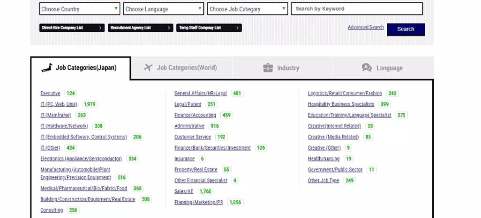View Finance/Accounting job listings
The image size is (481, 218).
click(x=195, y=115)
